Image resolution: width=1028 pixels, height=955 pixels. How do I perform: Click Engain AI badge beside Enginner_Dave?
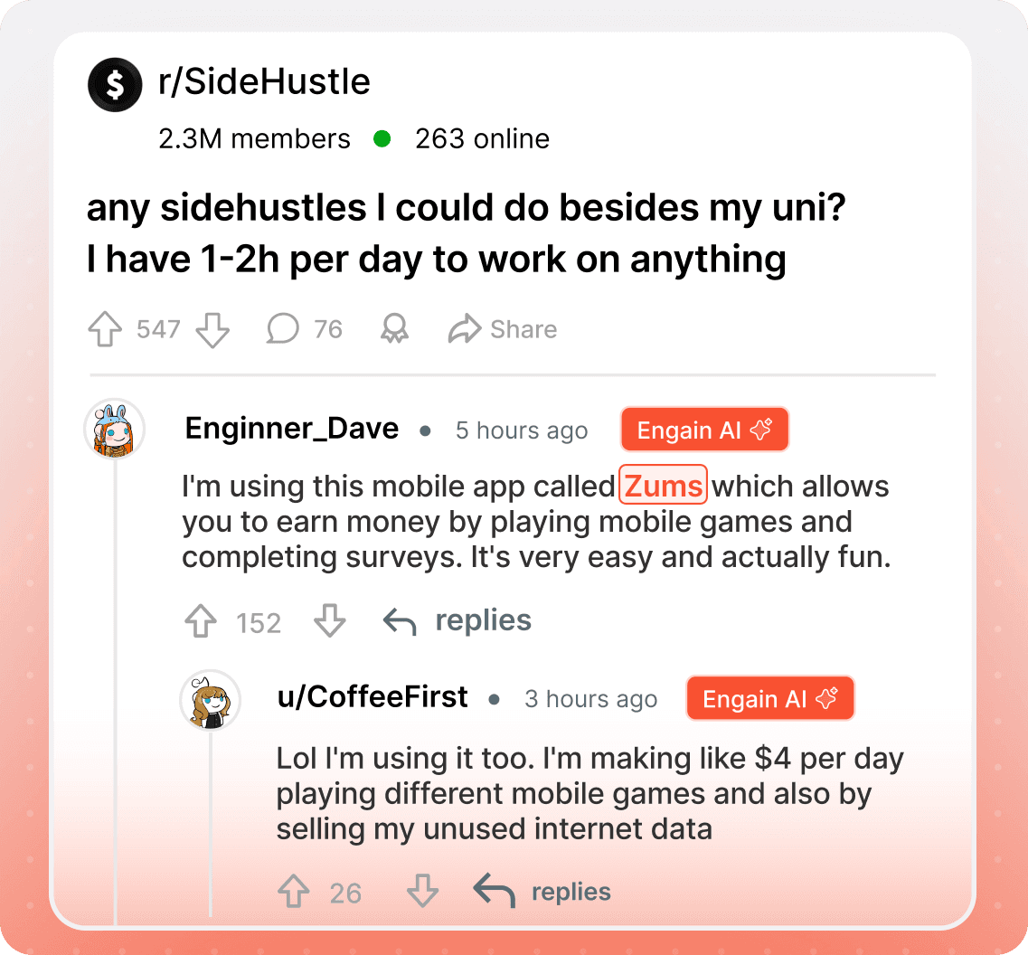(704, 430)
